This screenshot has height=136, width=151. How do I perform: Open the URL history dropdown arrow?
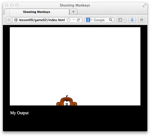74,20
